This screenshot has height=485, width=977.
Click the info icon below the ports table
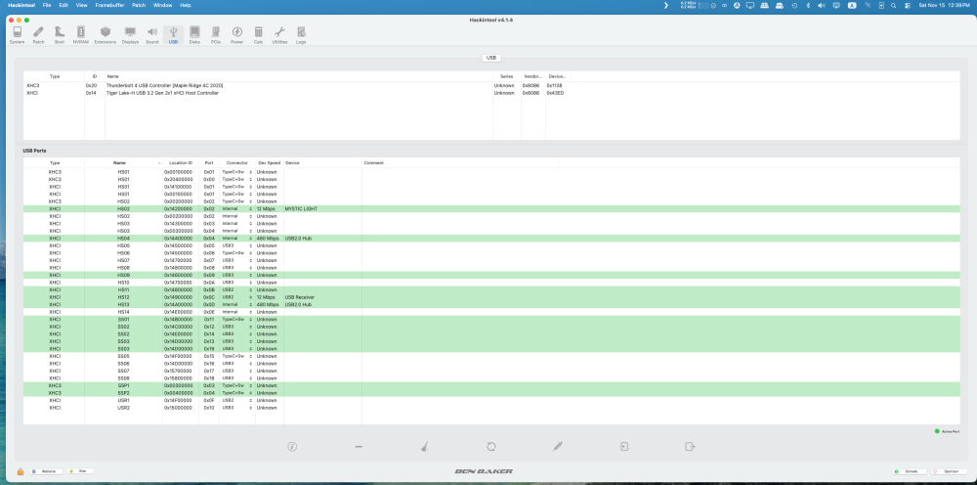[292, 446]
